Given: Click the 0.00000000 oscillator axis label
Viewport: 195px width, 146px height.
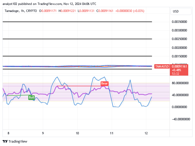Looking at the screenshot, I should pos(179,107).
